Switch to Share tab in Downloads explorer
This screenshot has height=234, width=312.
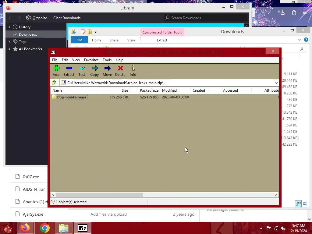[x=114, y=40]
